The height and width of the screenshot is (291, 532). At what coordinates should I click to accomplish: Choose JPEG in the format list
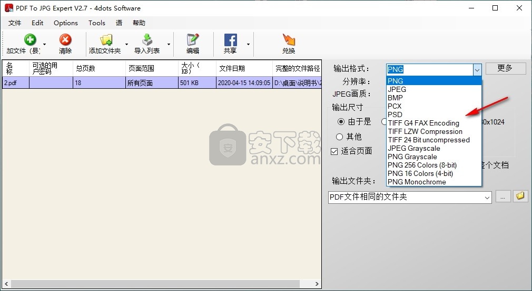(434, 89)
